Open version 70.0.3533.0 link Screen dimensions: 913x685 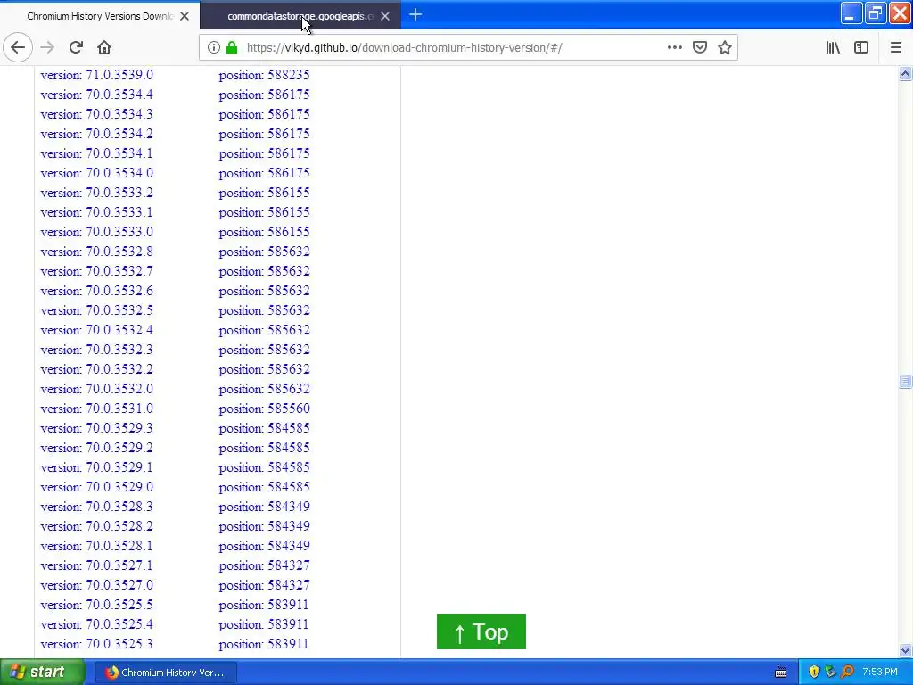tap(96, 232)
